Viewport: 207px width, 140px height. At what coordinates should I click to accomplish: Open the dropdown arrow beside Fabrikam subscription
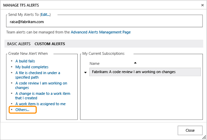coord(85,72)
